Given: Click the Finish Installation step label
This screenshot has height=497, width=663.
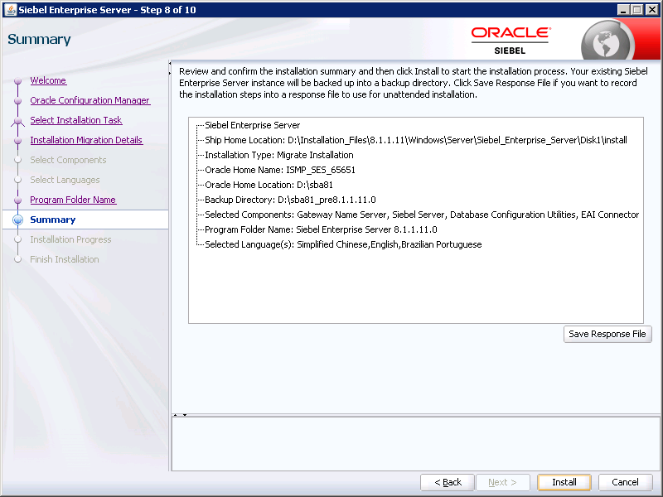Looking at the screenshot, I should click(x=65, y=259).
